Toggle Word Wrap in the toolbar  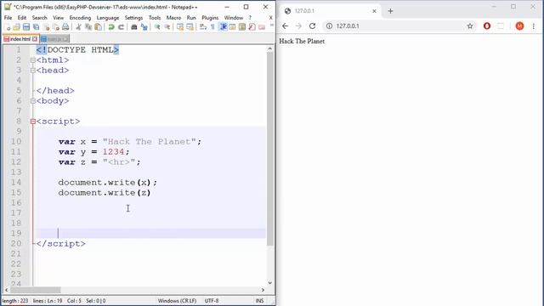click(203, 27)
